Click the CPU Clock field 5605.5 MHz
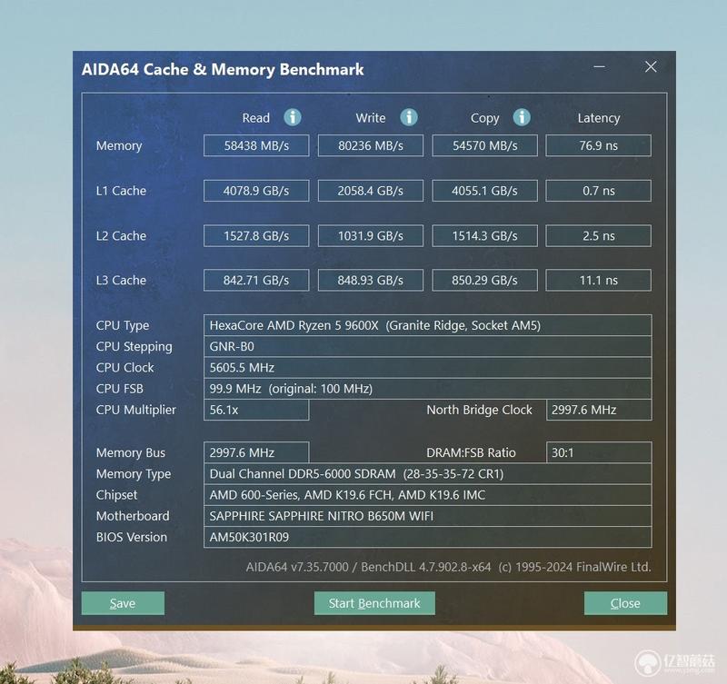This screenshot has height=684, width=727. (427, 368)
